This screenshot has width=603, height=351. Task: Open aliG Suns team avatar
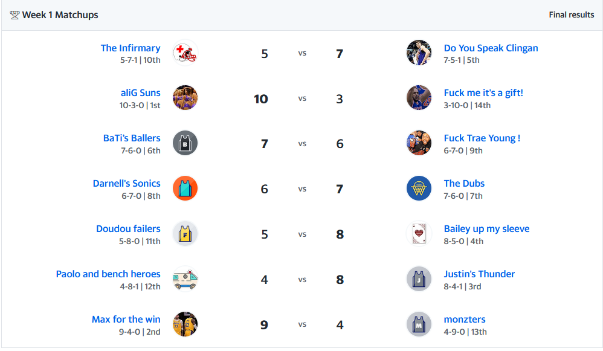pos(185,98)
